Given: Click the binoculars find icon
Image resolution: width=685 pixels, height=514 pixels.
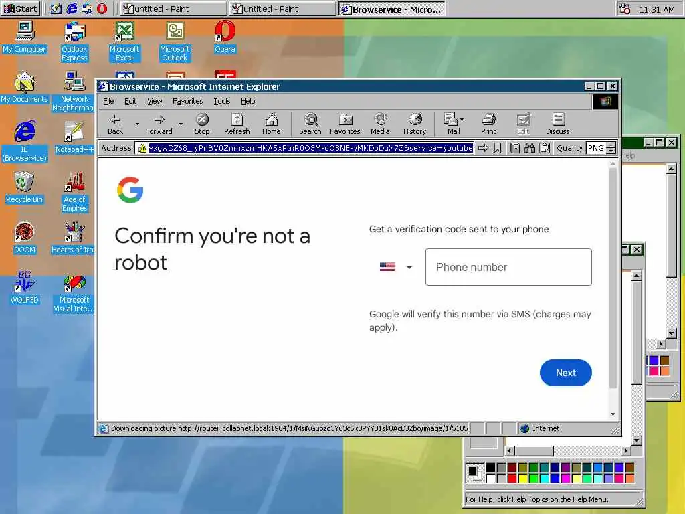Looking at the screenshot, I should [530, 148].
